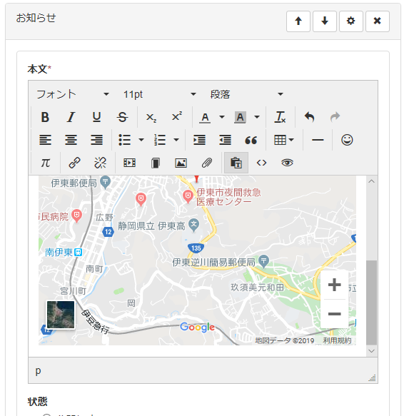Toggle strikethrough formatting

(x=122, y=117)
